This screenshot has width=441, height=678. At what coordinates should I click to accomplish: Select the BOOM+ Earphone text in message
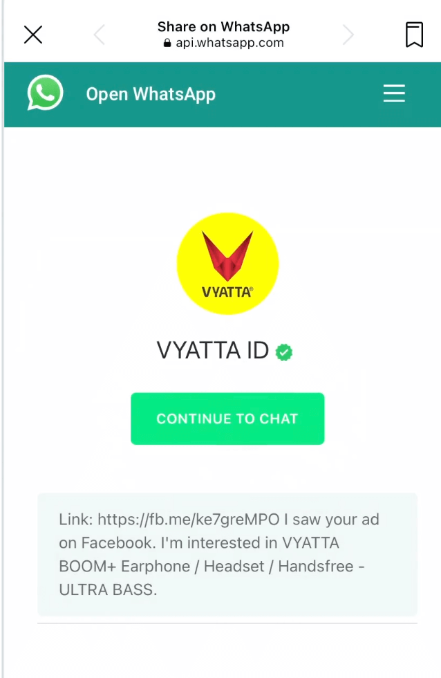(124, 567)
